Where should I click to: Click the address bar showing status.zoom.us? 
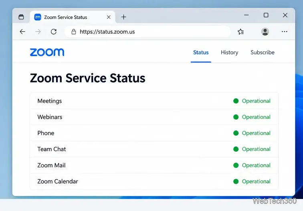[x=147, y=32]
